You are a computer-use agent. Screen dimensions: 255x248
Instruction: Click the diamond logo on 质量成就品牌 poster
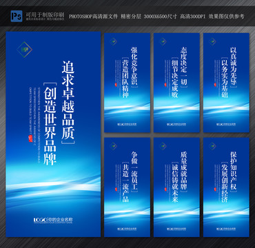point(163,146)
